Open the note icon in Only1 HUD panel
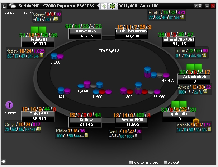 click(x=39, y=128)
